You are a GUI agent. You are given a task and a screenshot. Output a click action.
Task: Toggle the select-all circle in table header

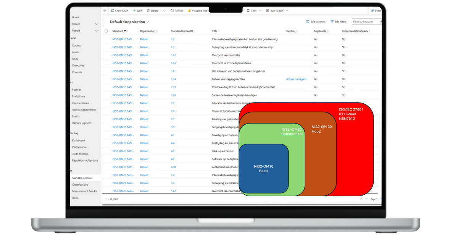click(x=106, y=31)
